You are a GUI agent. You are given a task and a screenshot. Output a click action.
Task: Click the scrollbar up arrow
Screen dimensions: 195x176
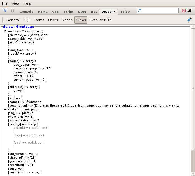pyautogui.click(x=193, y=27)
